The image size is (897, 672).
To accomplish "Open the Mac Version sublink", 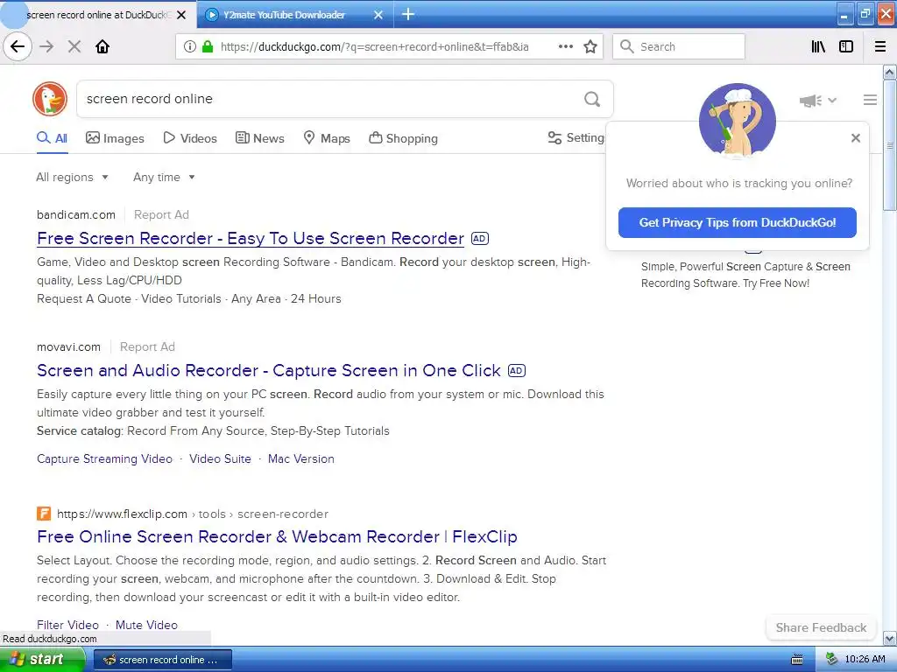I will [301, 458].
